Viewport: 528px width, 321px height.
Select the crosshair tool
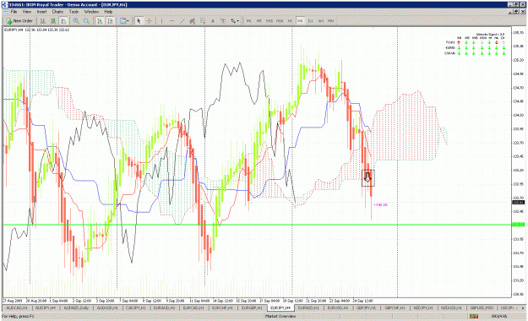pyautogui.click(x=150, y=21)
